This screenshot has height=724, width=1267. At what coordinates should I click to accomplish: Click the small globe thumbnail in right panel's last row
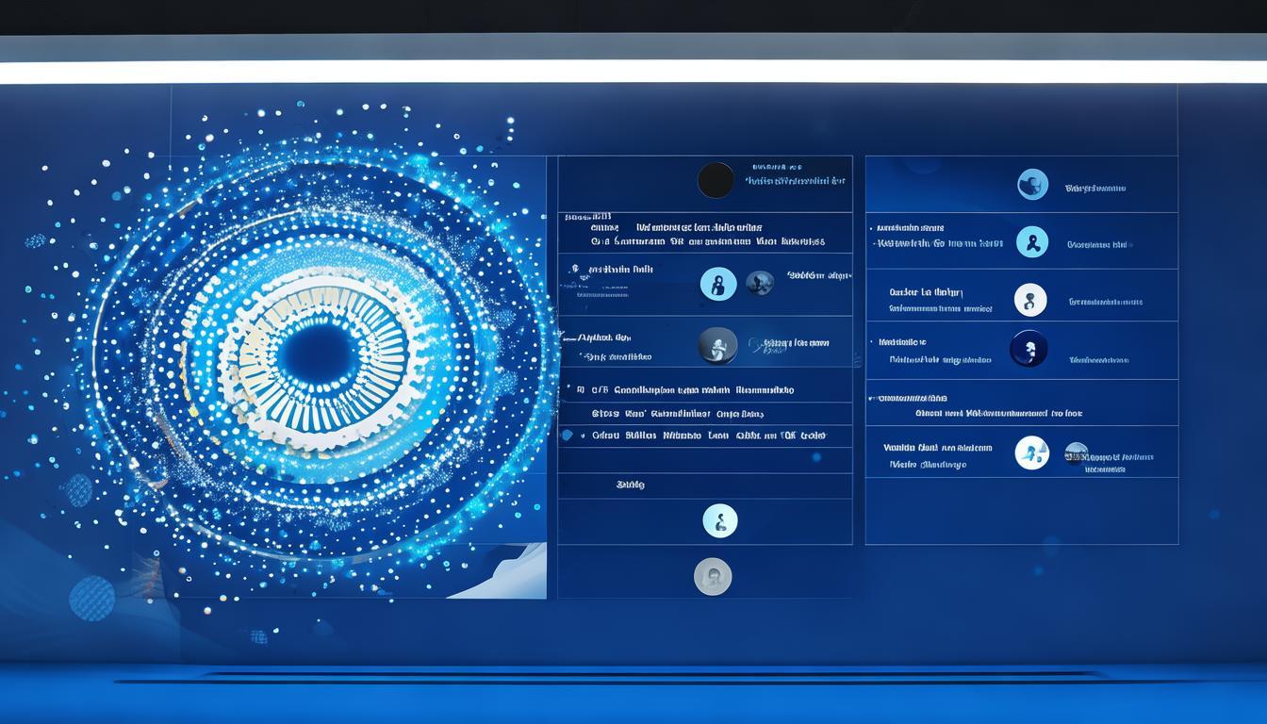coord(1076,453)
